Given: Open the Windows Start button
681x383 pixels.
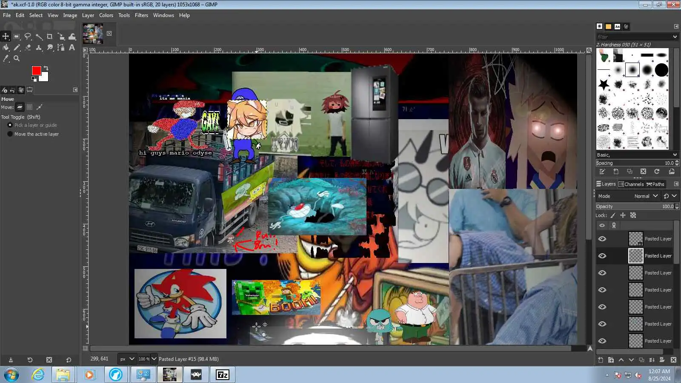Looking at the screenshot, I should click(11, 375).
